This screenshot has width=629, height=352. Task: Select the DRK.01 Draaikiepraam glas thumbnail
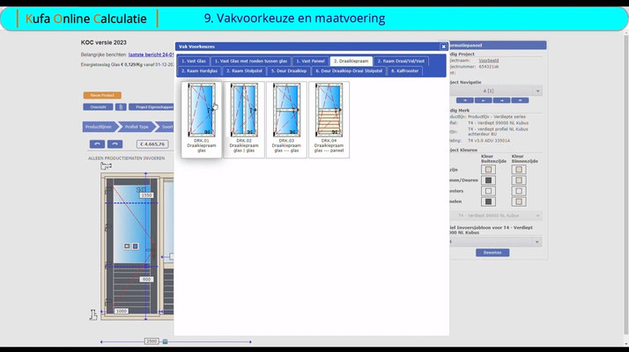coord(202,120)
